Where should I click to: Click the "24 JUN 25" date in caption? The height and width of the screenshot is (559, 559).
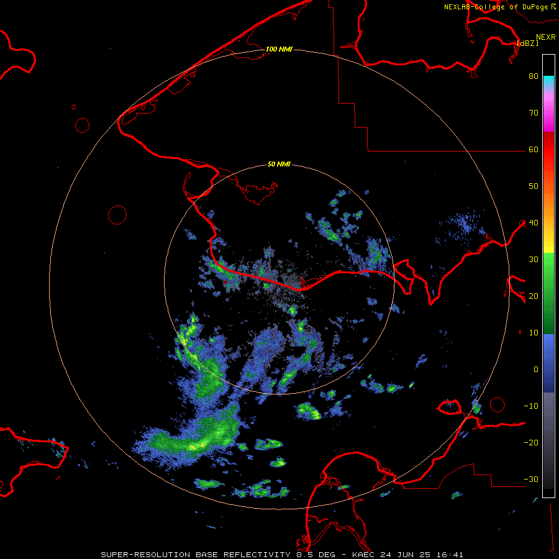(407, 555)
